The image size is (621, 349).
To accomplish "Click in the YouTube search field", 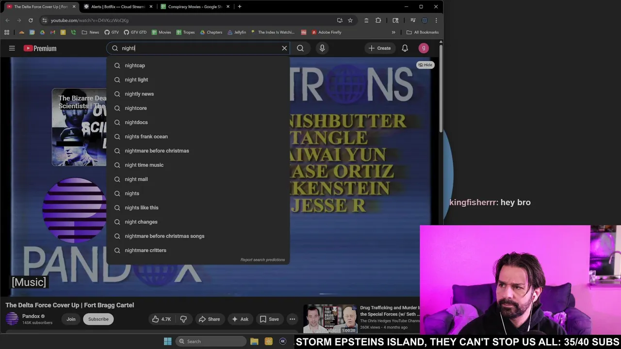I will (x=199, y=48).
